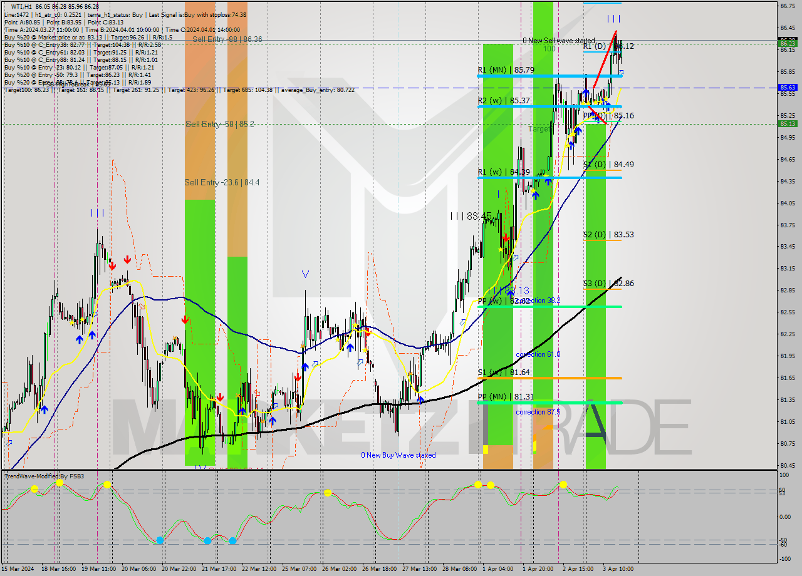
Task: Click the blue 85.63 price tag
Action: pos(788,88)
